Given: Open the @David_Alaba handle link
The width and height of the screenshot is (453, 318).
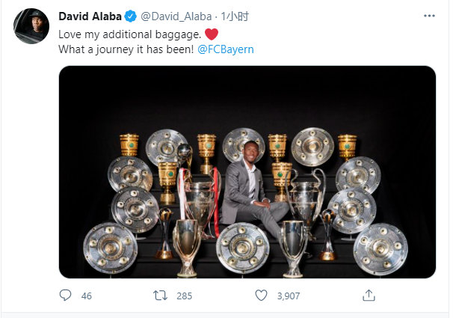Looking at the screenshot, I should click(x=173, y=17).
